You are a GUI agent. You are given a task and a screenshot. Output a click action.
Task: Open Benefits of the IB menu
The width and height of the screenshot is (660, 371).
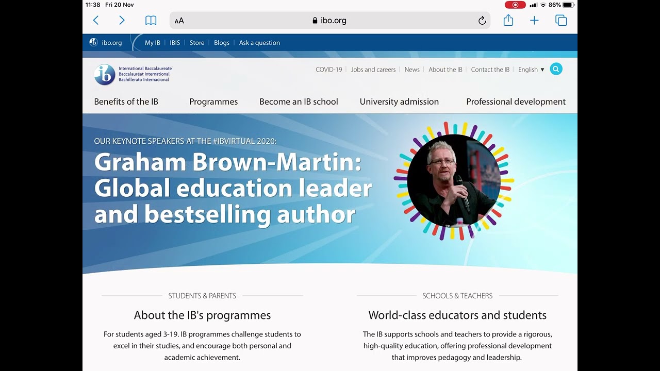126,102
